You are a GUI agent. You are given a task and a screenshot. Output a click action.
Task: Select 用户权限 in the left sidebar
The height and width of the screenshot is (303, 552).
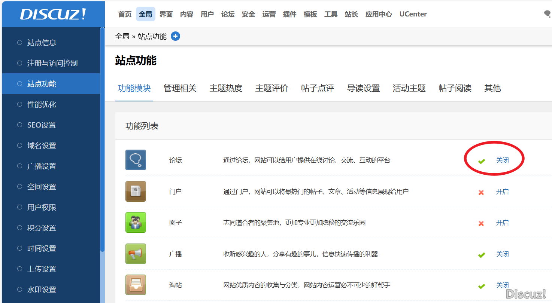pyautogui.click(x=42, y=207)
